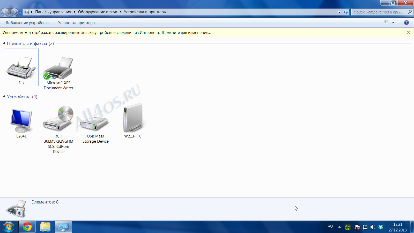Click the green tray icon beside hidden-icons arrow

(348, 227)
